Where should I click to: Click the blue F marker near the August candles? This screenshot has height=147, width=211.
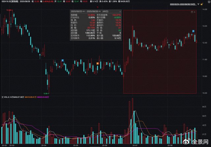coord(193,31)
